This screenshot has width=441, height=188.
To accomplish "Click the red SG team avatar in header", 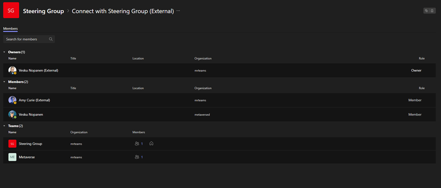I will tap(11, 11).
